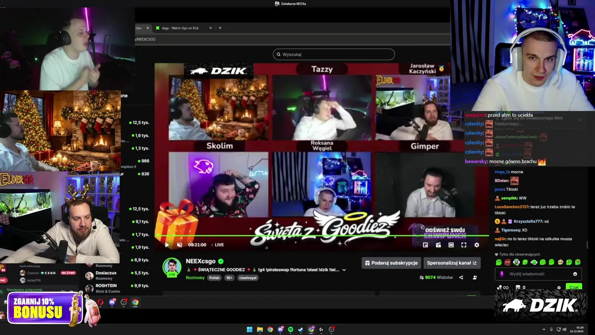Insert the last rainbow green emote
The width and height of the screenshot is (595, 335).
(x=578, y=262)
